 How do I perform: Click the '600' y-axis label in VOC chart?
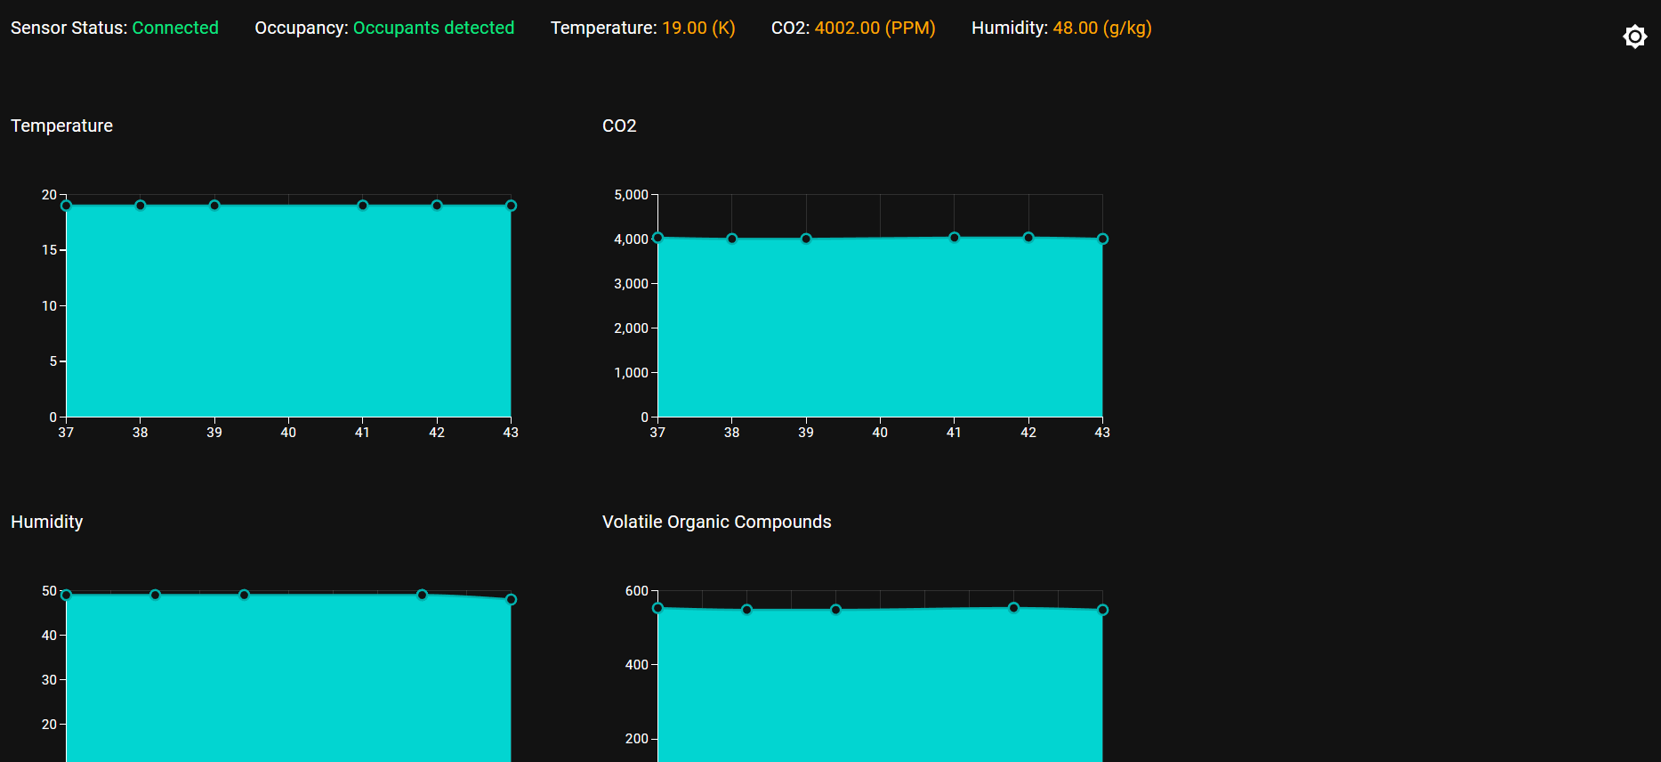pyautogui.click(x=637, y=591)
